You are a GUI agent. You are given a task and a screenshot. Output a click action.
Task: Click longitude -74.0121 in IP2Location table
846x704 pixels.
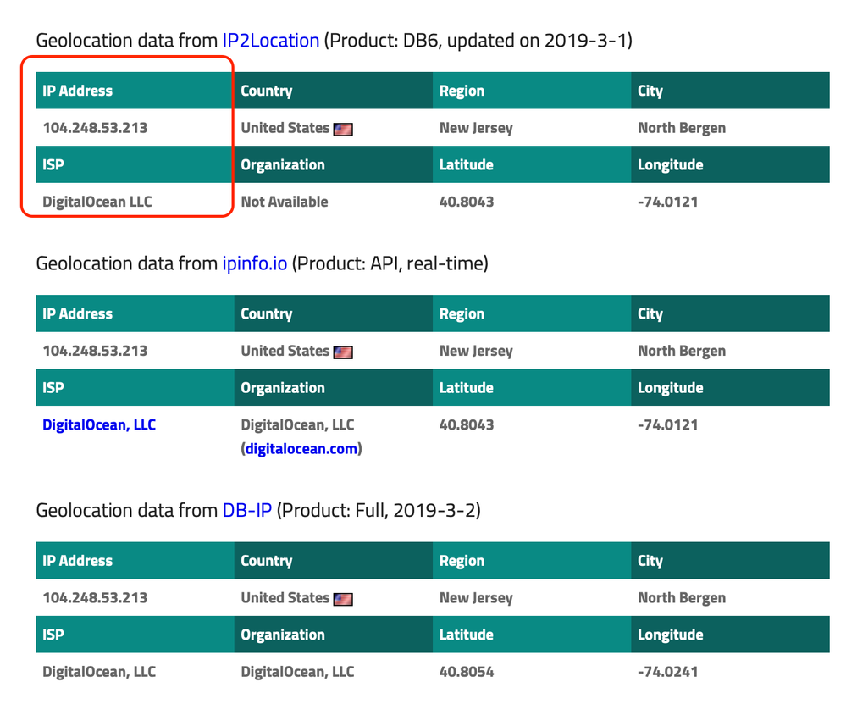point(668,202)
